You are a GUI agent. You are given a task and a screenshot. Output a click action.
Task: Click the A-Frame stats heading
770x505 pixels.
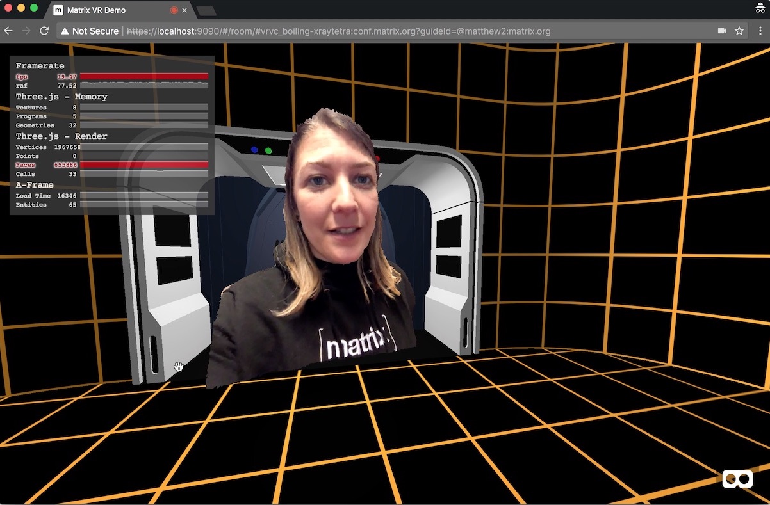tap(34, 185)
